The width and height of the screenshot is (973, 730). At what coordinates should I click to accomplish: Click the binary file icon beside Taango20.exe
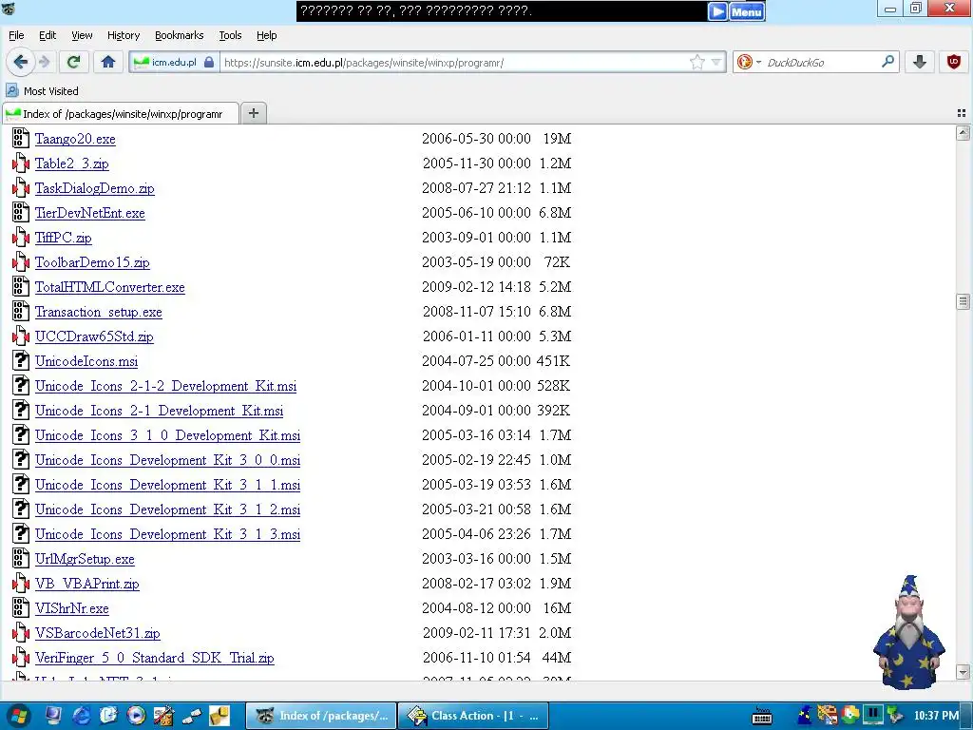(21, 139)
